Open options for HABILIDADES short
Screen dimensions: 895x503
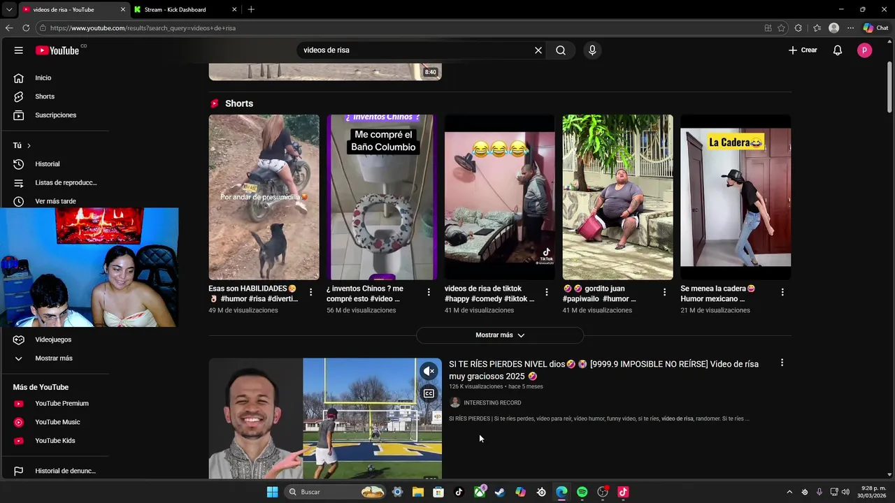[310, 292]
